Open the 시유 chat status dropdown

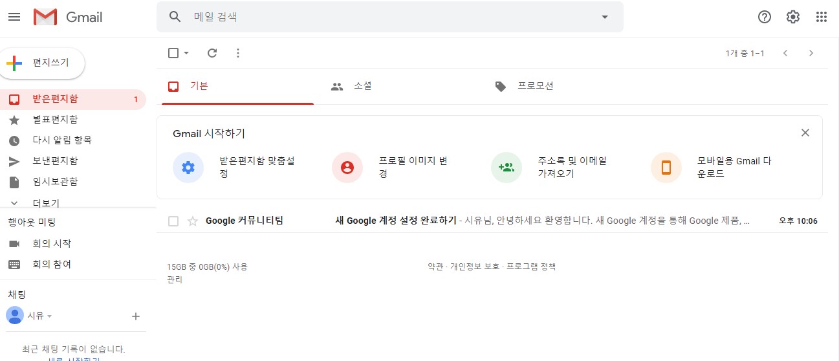coord(50,316)
